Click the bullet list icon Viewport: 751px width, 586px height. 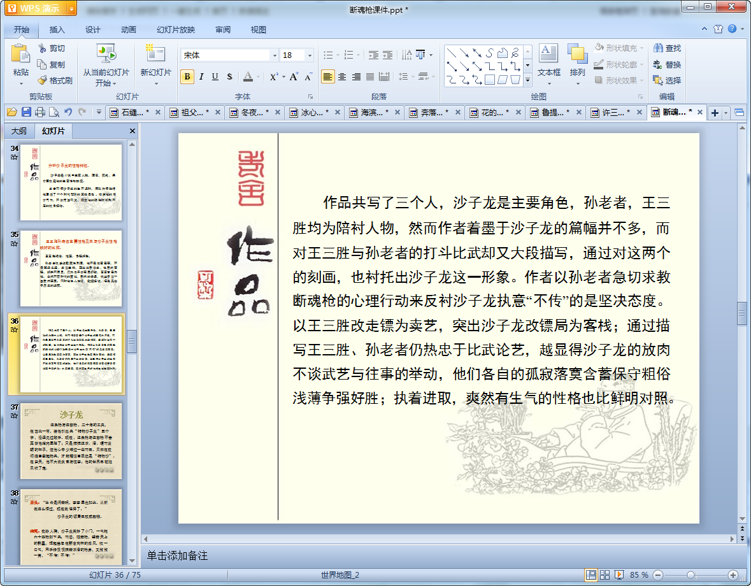tap(328, 55)
